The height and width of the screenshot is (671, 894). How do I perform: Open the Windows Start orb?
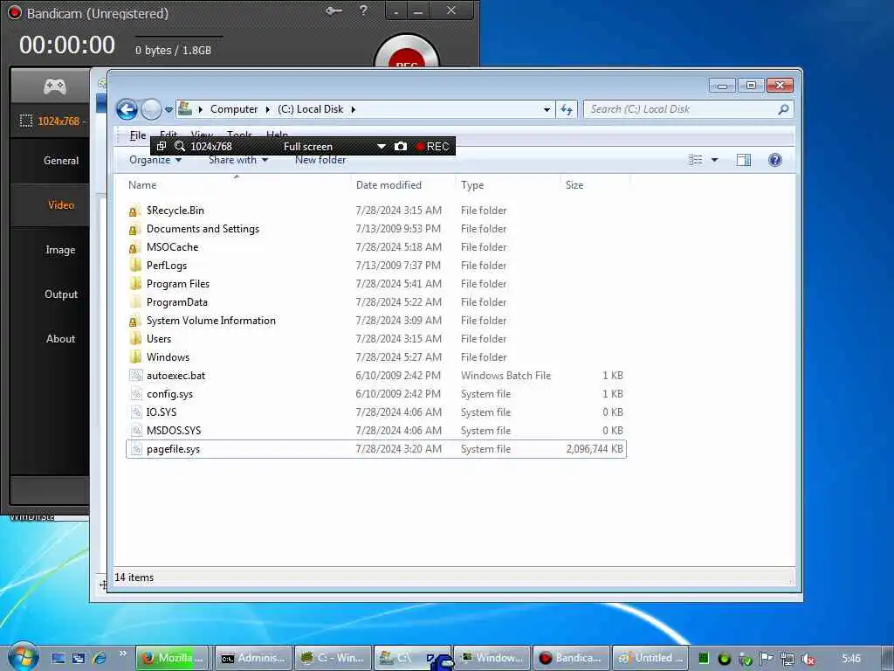[24, 656]
